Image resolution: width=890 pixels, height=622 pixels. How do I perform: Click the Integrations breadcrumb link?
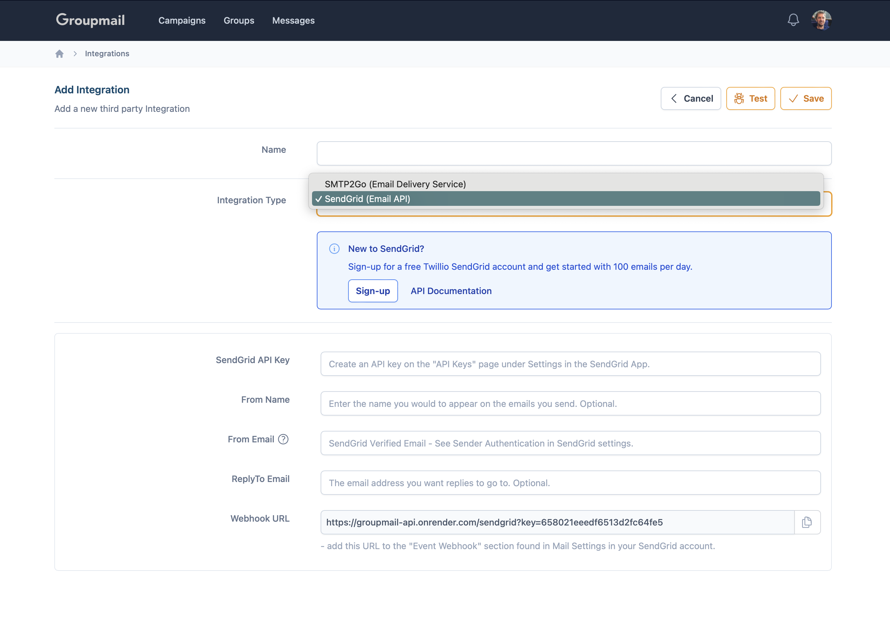(107, 54)
